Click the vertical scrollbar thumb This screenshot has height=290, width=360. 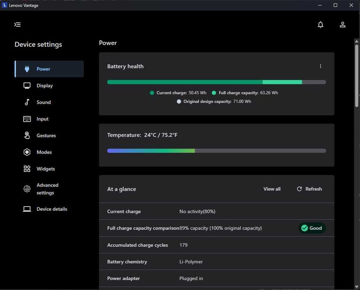tap(357, 75)
